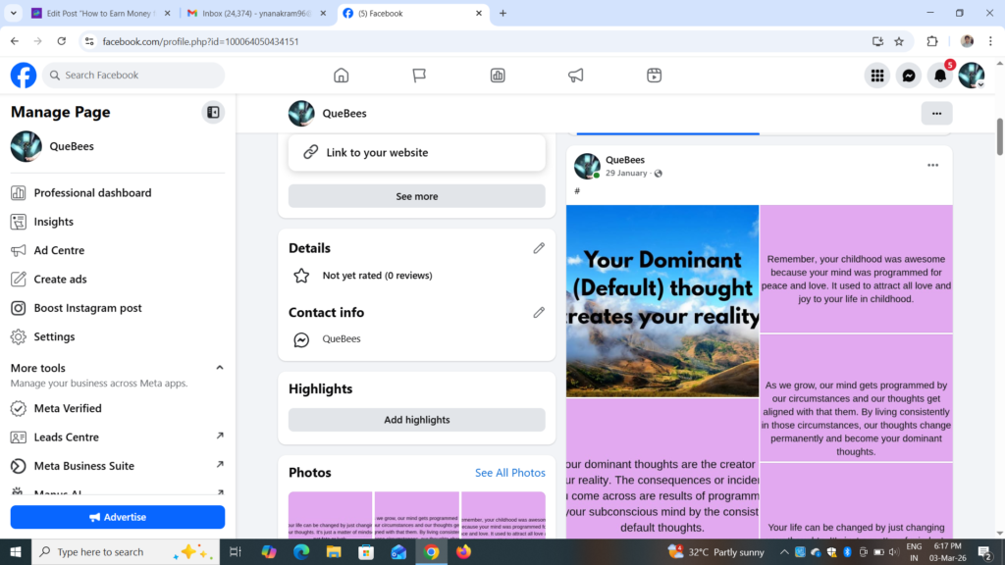The width and height of the screenshot is (1005, 565).
Task: Edit Contact info with the pencil icon
Action: [x=539, y=312]
